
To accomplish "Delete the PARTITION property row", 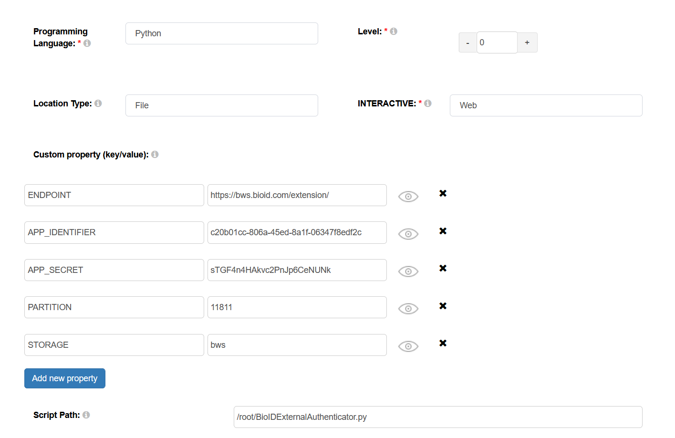I will click(443, 306).
